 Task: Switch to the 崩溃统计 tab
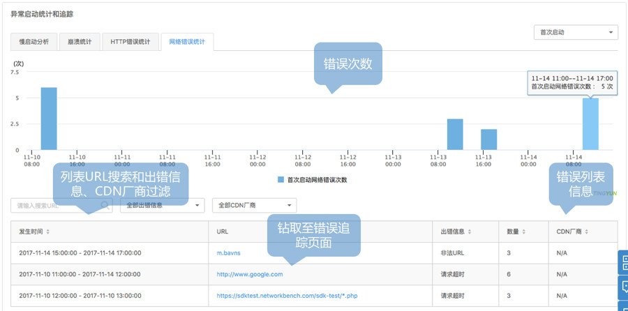point(79,42)
